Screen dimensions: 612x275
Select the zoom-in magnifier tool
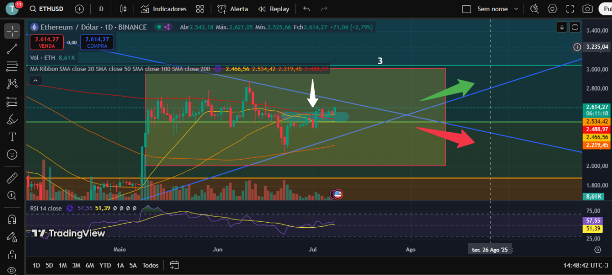coord(12,195)
